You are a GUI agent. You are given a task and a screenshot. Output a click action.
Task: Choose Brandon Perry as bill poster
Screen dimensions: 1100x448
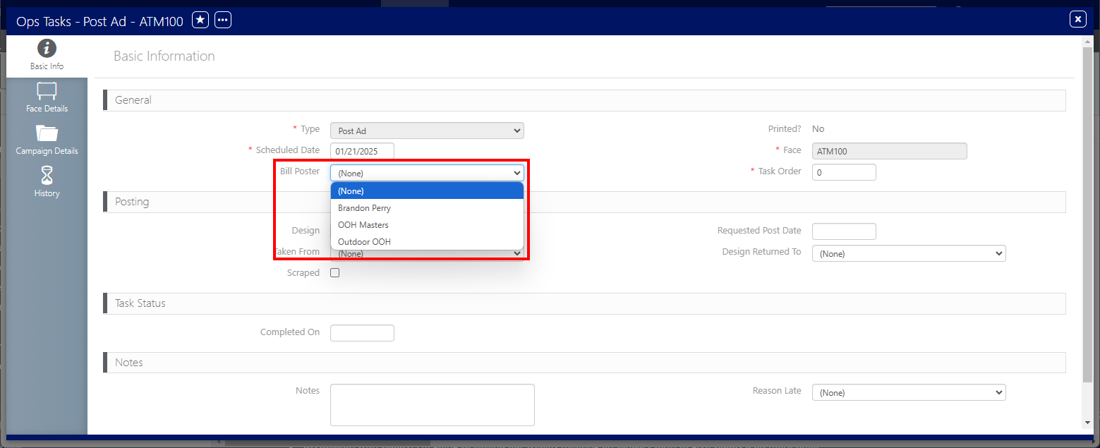[427, 208]
